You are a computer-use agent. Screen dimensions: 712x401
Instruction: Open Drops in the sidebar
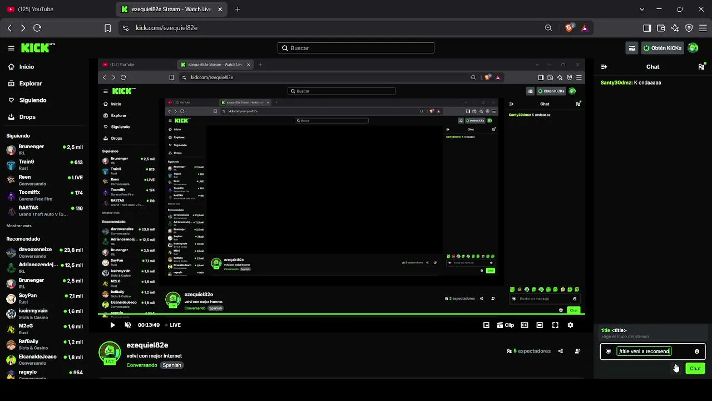(x=27, y=117)
